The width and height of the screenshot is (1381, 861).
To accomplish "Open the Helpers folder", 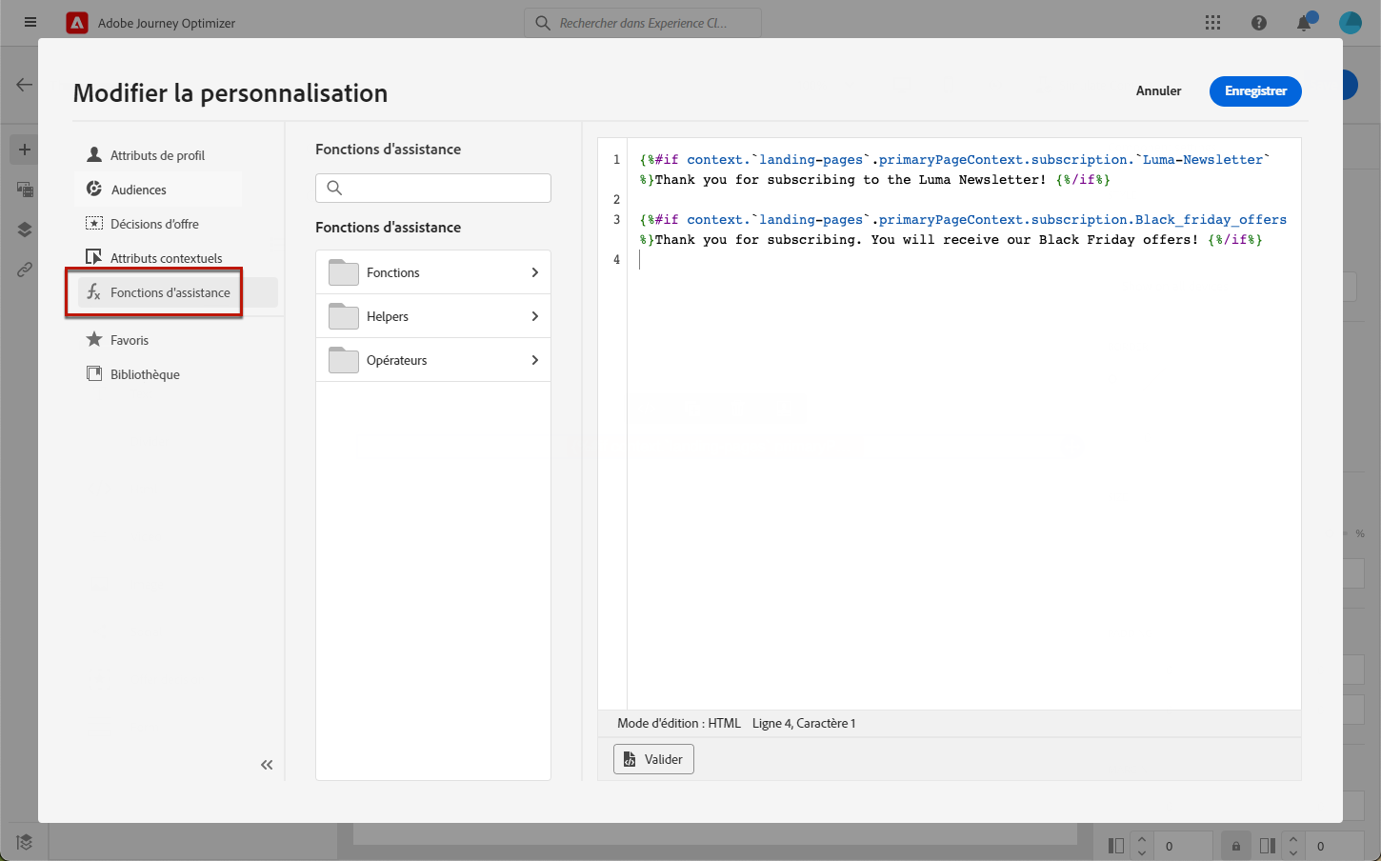I will pyautogui.click(x=433, y=316).
